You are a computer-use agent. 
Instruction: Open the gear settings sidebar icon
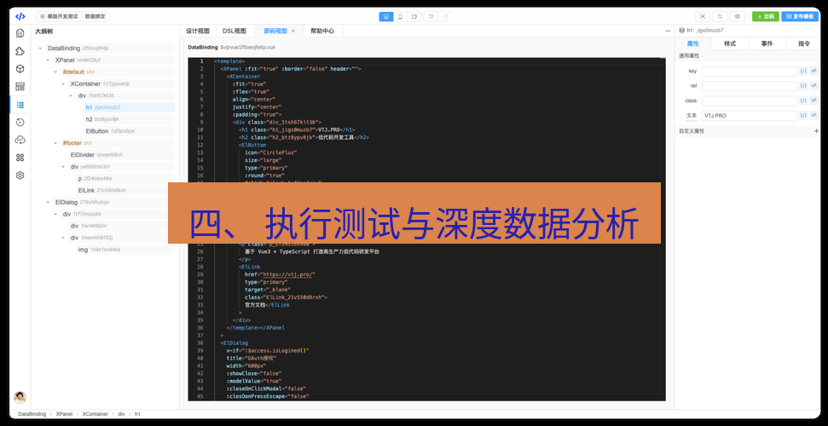[20, 176]
